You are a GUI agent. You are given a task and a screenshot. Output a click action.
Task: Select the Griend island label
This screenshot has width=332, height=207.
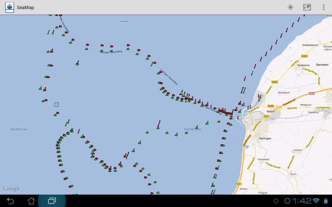tap(124, 21)
